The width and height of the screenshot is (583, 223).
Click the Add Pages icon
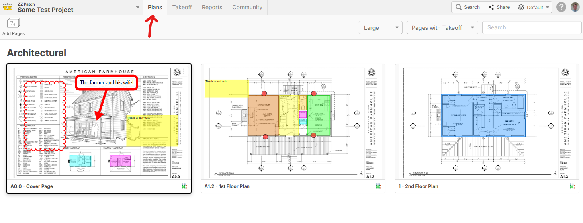pos(13,23)
